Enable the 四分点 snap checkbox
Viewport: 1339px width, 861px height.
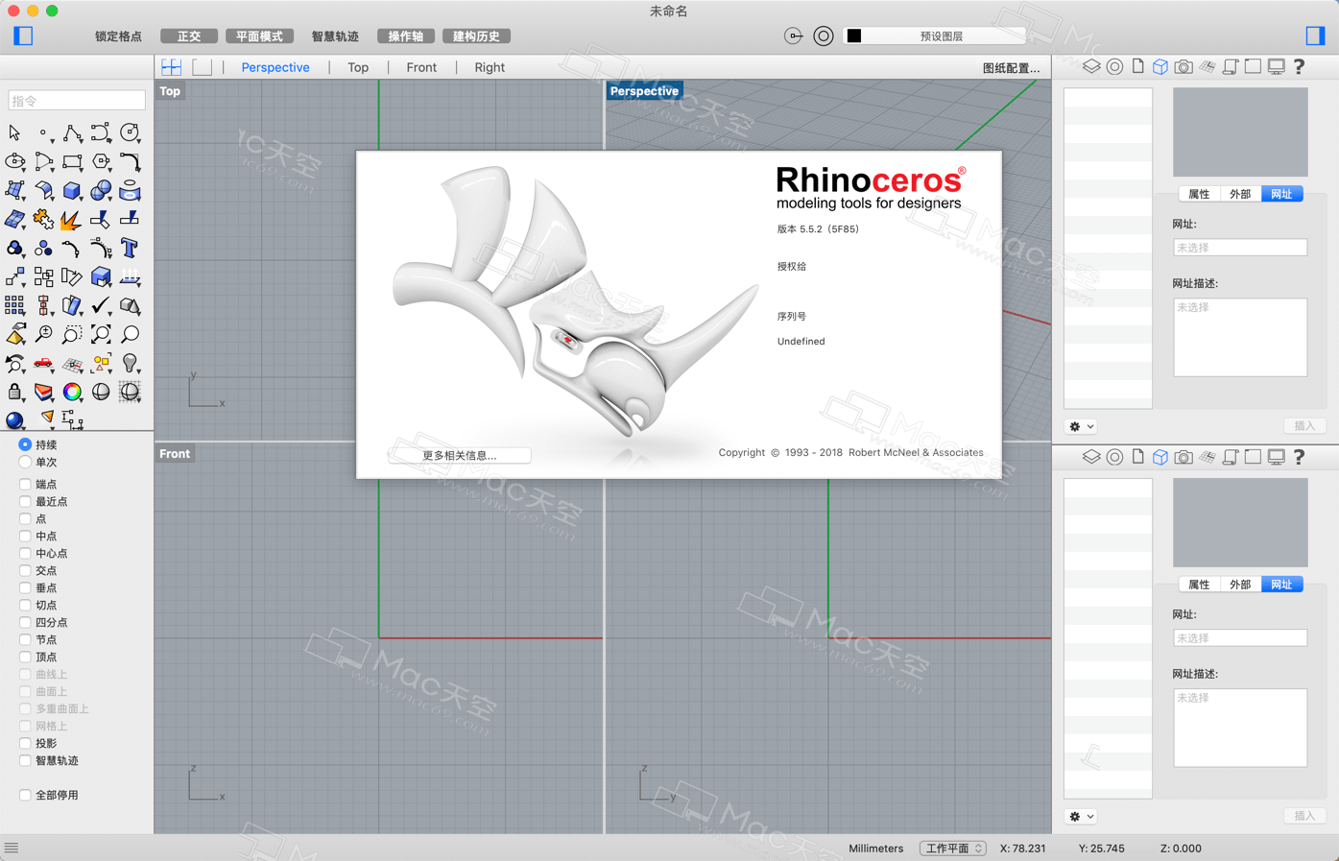pyautogui.click(x=25, y=623)
